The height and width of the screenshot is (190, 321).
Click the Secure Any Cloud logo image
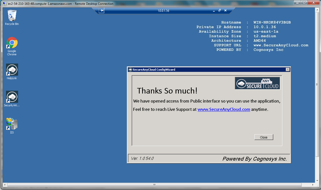coord(257,83)
